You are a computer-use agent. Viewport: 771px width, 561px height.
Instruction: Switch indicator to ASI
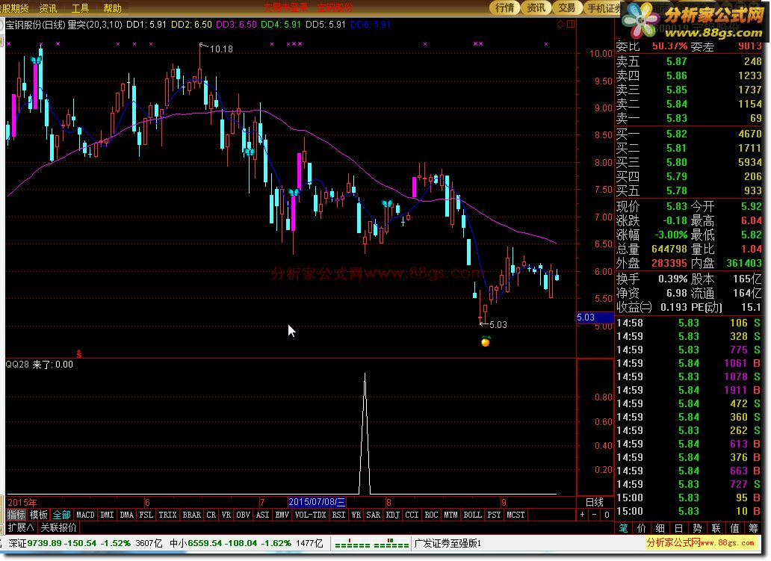click(x=262, y=515)
